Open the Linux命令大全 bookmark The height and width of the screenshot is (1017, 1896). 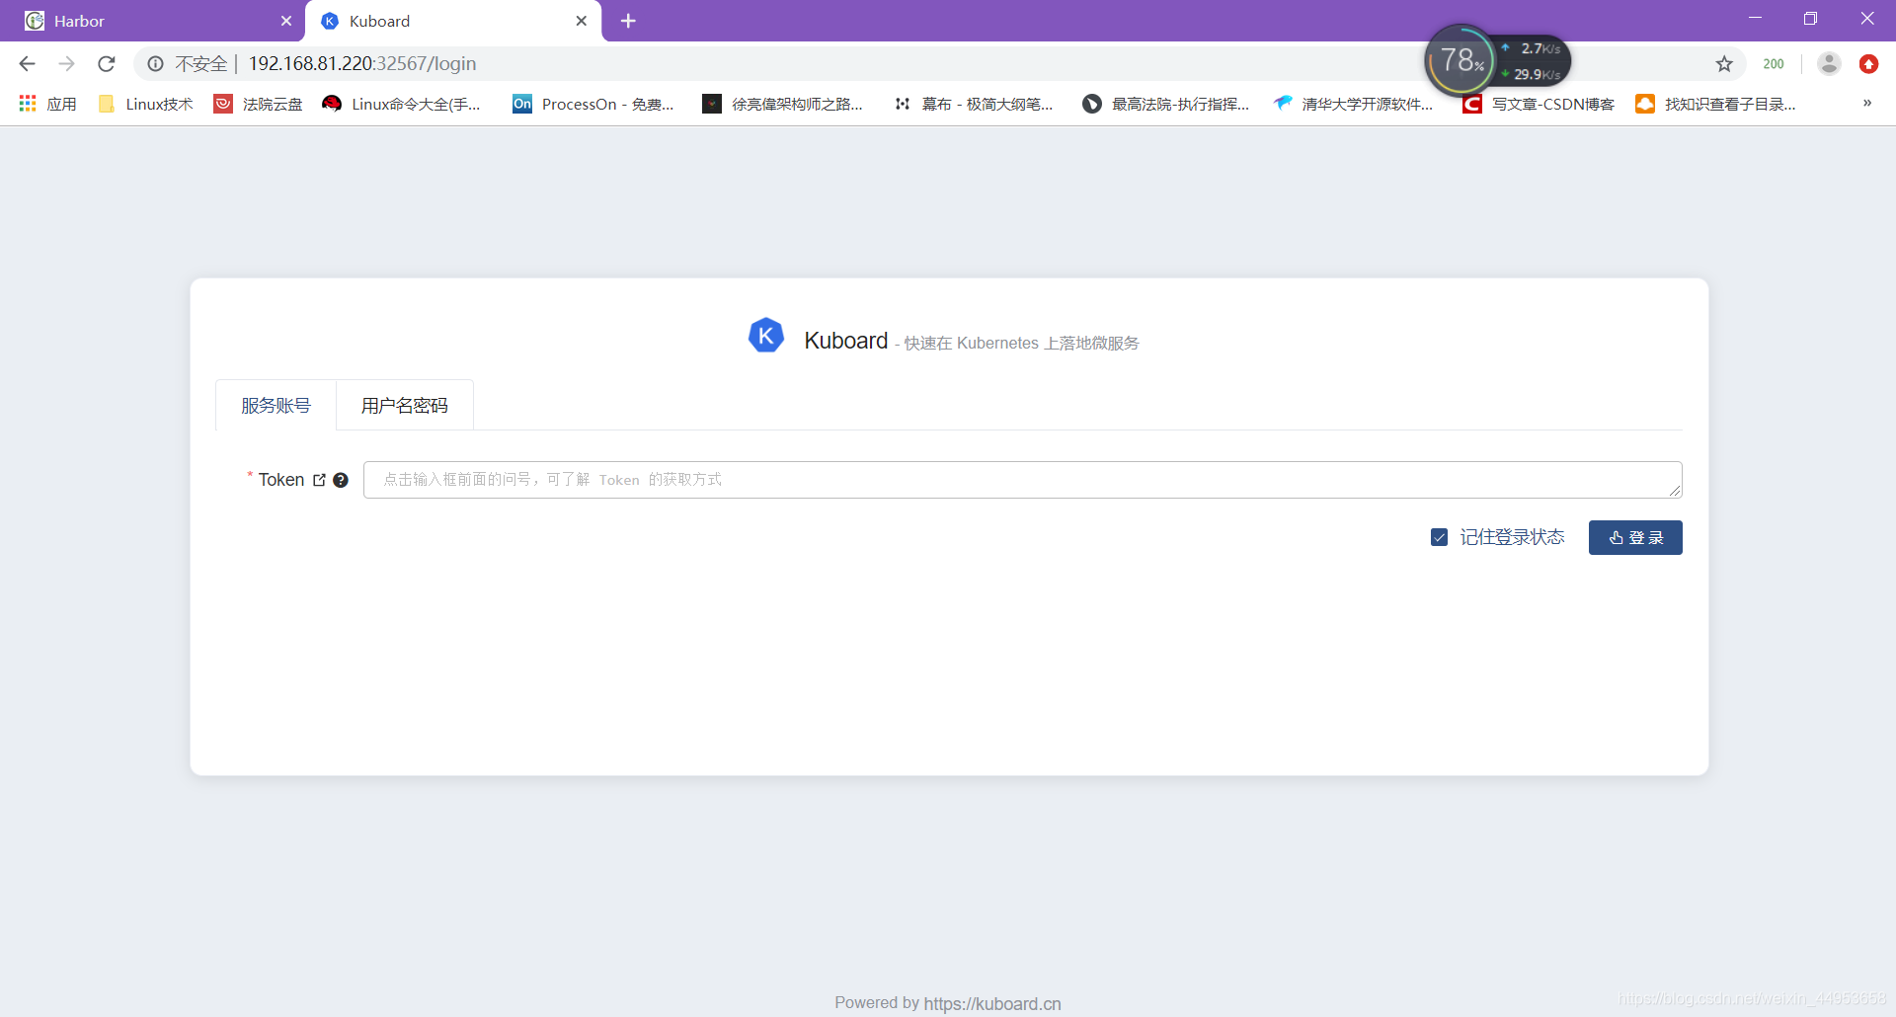point(402,104)
